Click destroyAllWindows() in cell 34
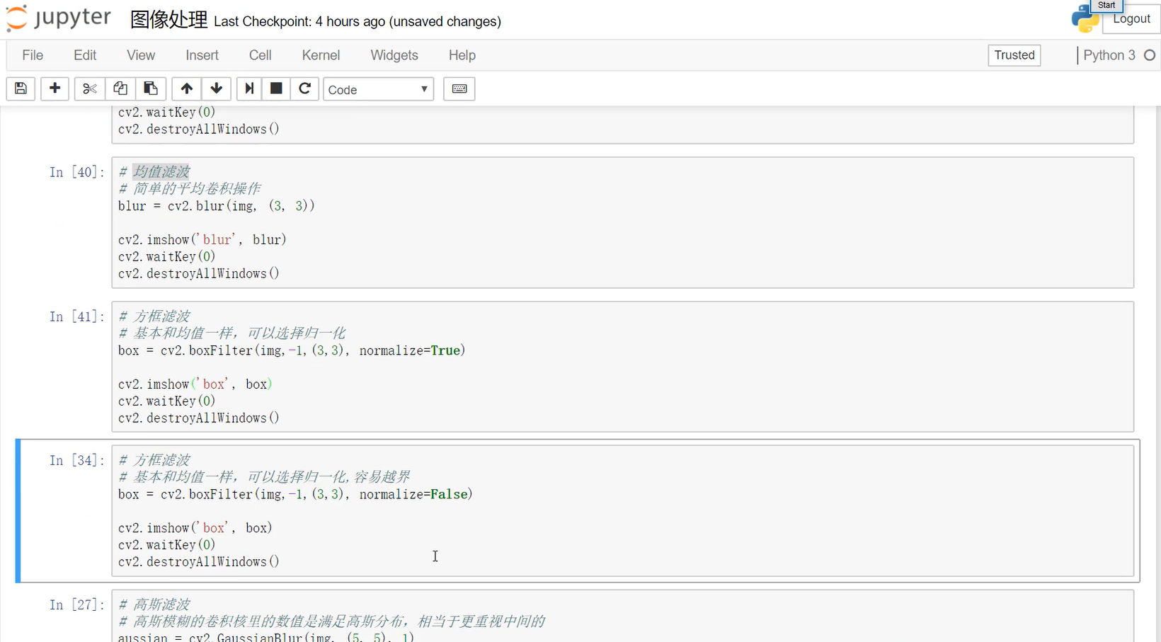This screenshot has width=1161, height=642. coord(199,562)
